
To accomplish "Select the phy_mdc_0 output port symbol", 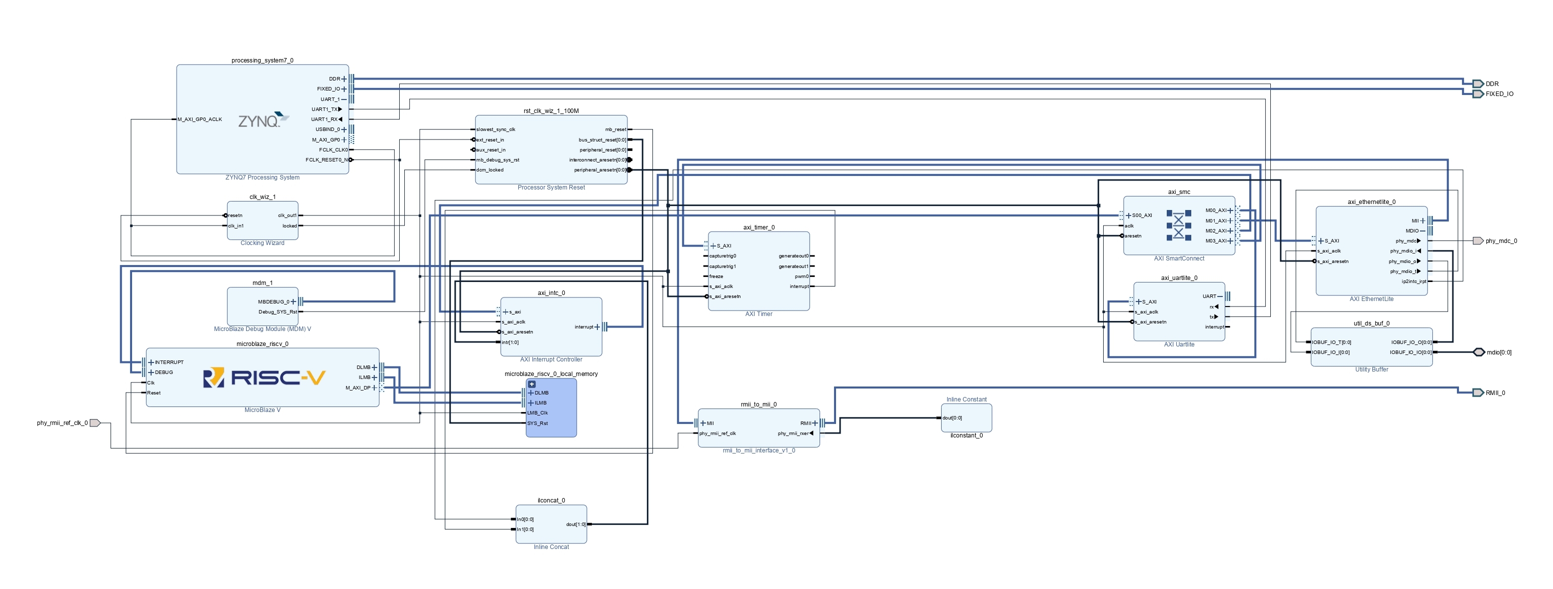I will point(1477,241).
